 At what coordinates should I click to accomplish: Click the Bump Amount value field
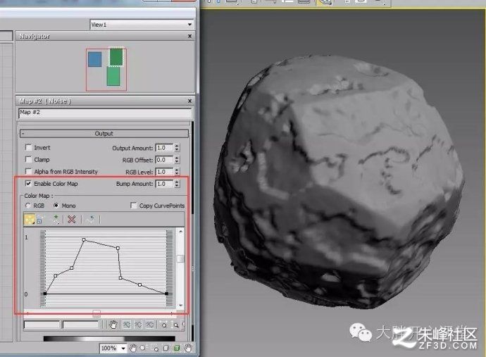tap(164, 184)
